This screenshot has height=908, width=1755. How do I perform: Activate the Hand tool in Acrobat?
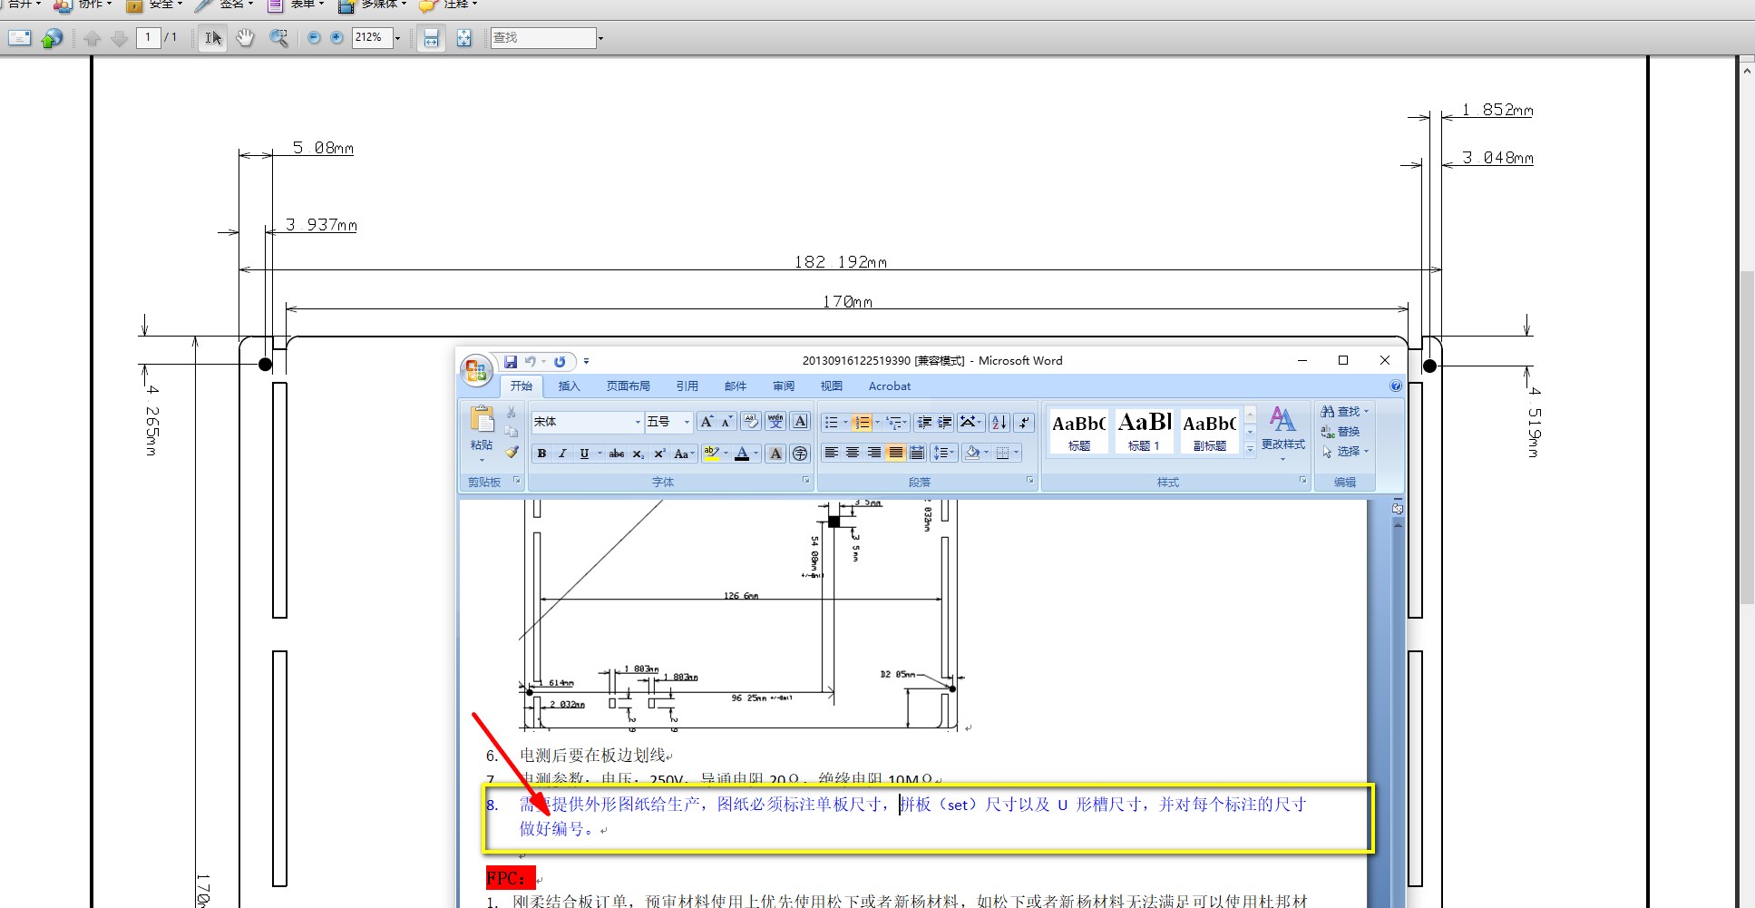[245, 38]
